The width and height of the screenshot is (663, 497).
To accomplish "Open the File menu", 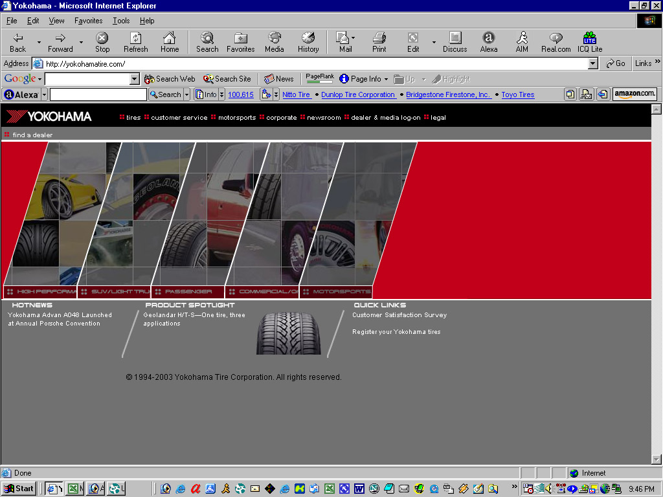I will pyautogui.click(x=12, y=21).
